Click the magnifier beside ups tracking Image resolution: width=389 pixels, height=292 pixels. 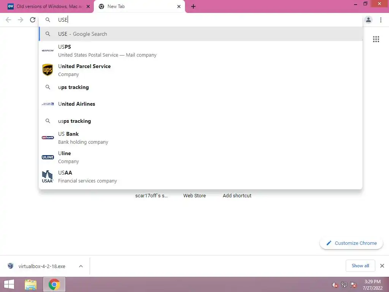(x=47, y=87)
